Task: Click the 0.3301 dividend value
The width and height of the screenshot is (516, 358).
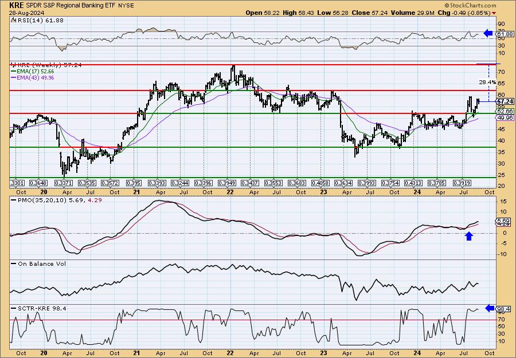Action: (x=18, y=183)
